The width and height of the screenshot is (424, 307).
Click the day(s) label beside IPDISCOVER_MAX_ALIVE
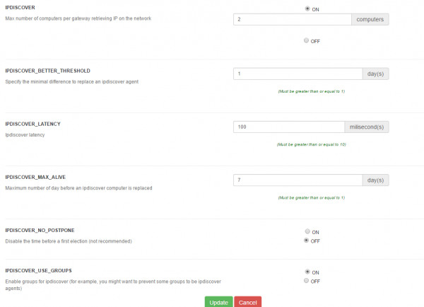(376, 180)
